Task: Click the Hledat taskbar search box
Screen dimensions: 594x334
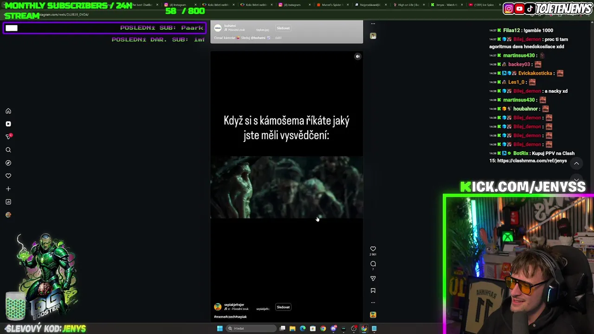Action: coord(251,328)
